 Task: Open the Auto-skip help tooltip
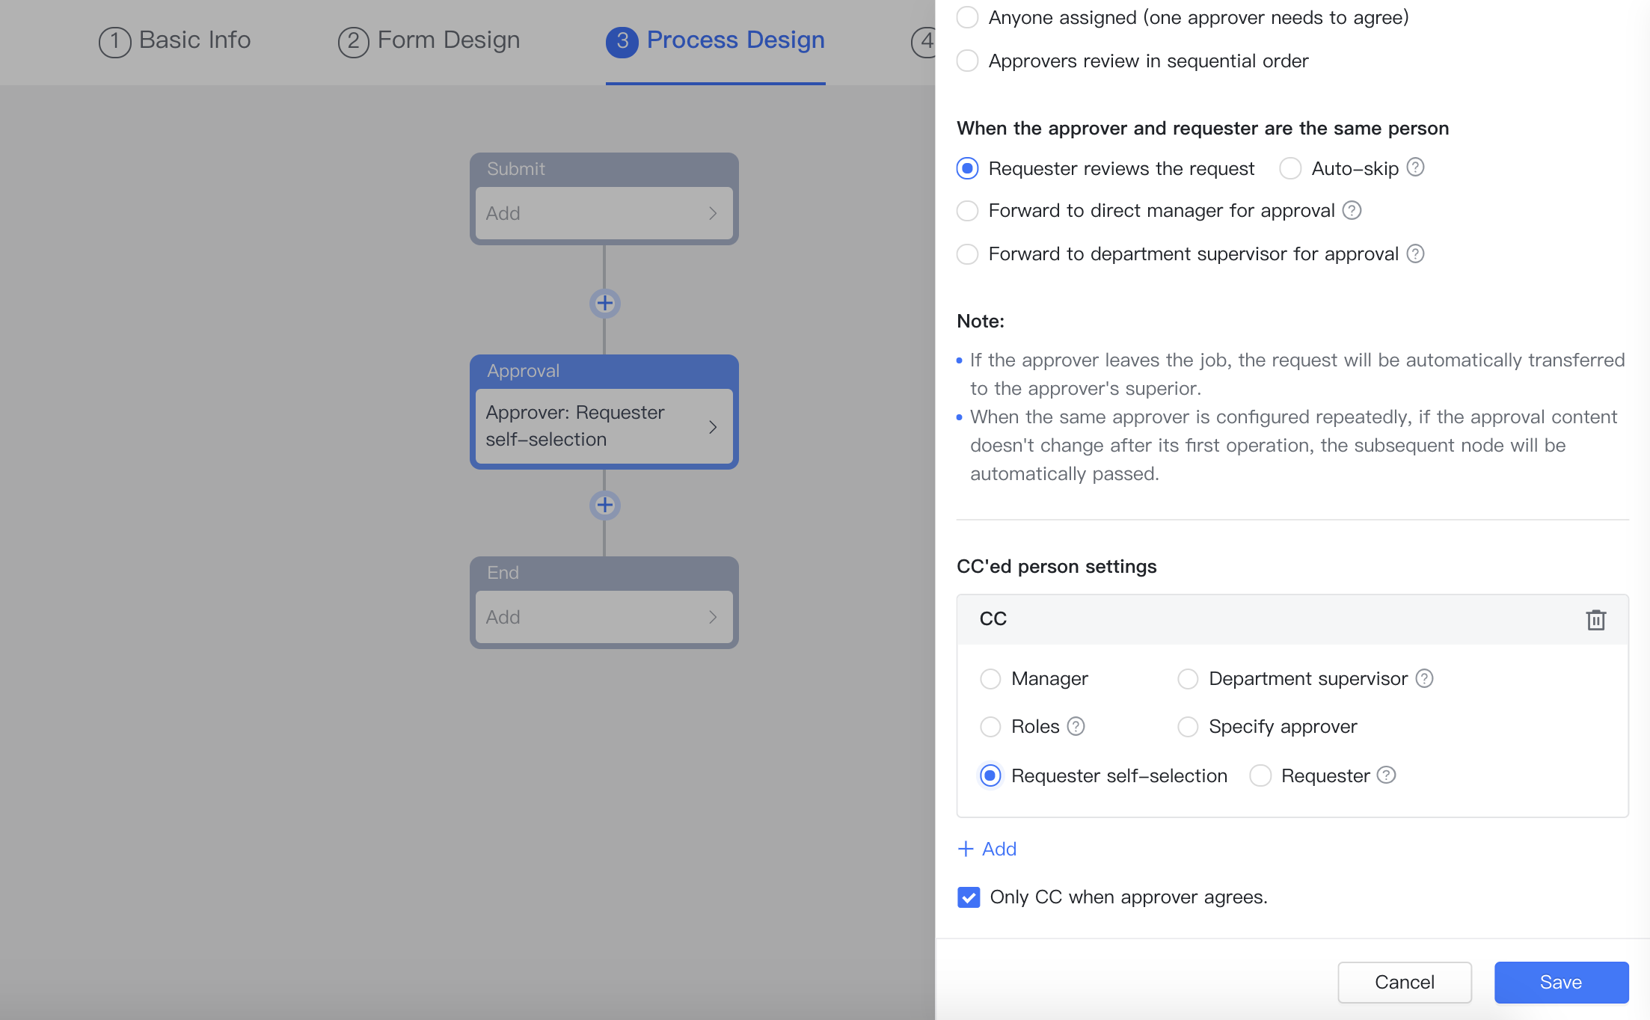[x=1416, y=168]
